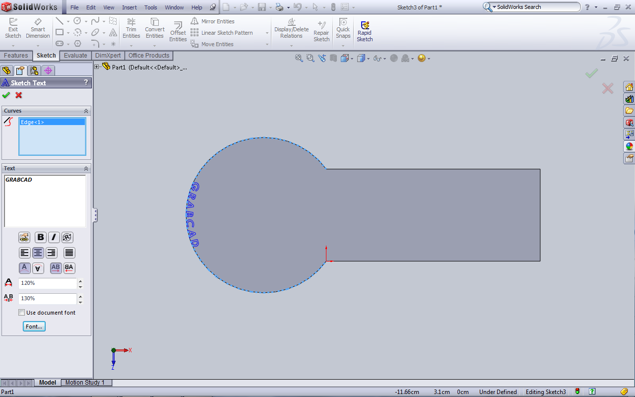Toggle Italic text formatting

[54, 238]
